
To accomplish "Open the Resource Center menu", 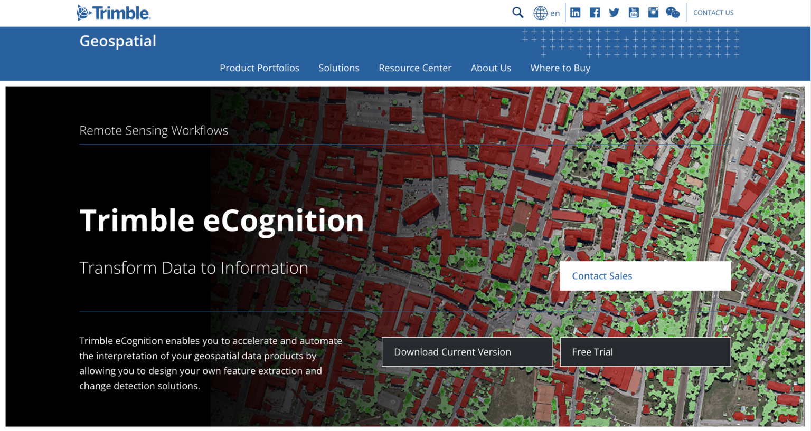I will click(415, 68).
